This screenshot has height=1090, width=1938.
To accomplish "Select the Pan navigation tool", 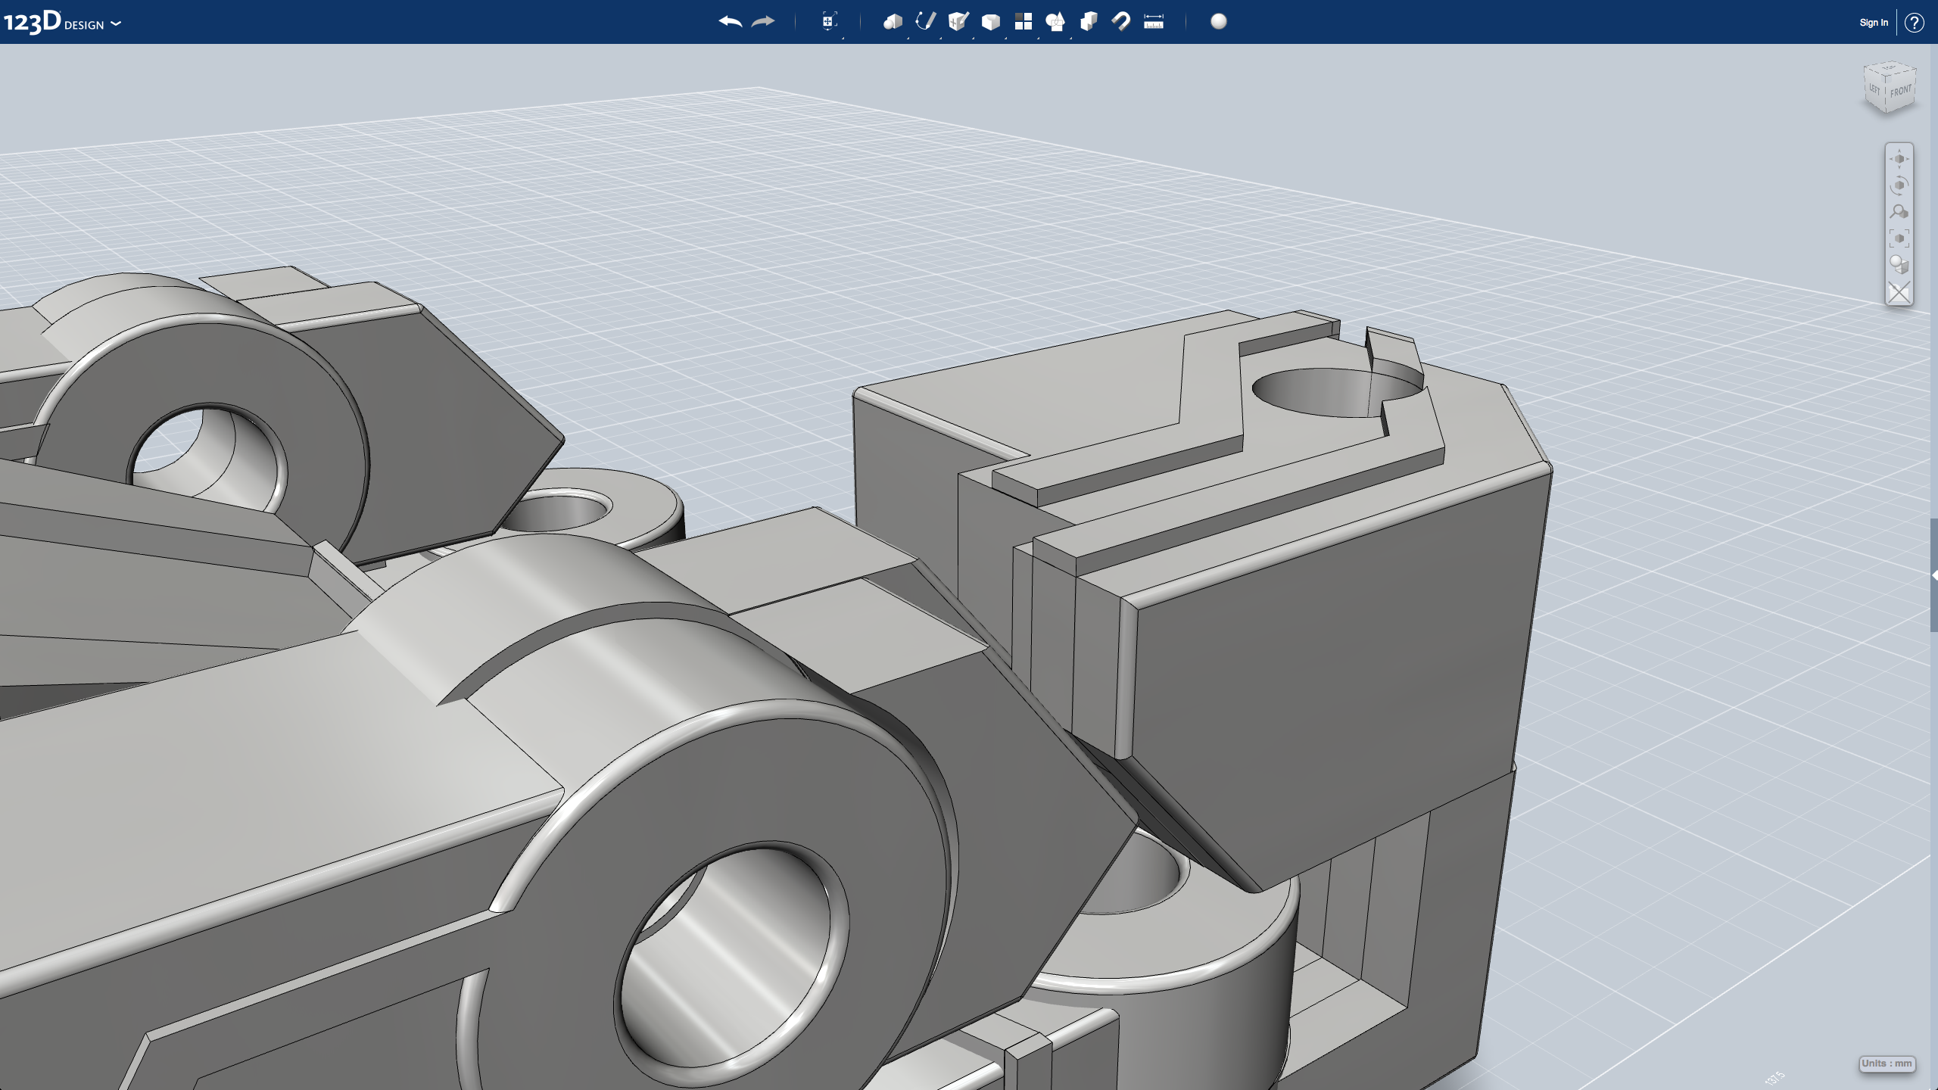I will click(x=1899, y=159).
